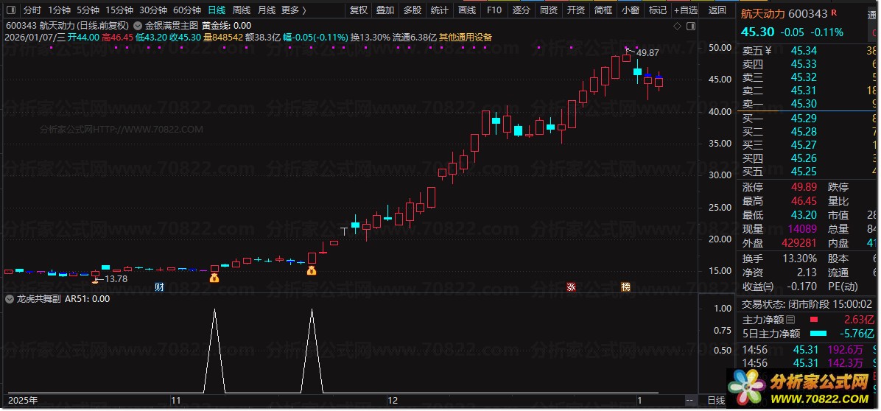This screenshot has width=881, height=411.
Task: Click the 涨停 value 49.89
Action: click(804, 187)
